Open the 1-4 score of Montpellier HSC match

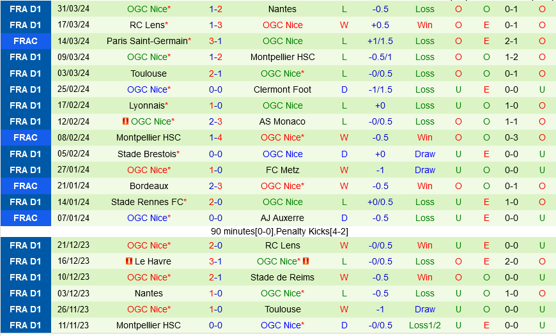click(215, 137)
